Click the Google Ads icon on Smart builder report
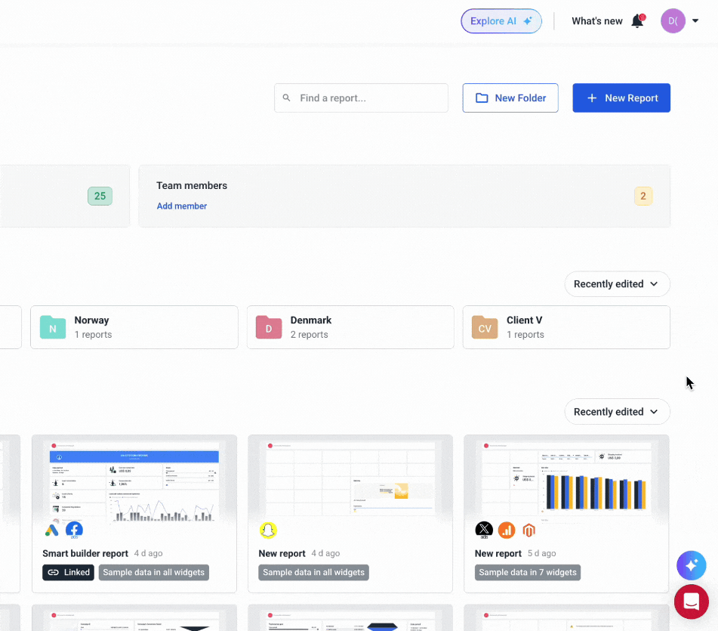Viewport: 718px width, 631px height. point(51,529)
